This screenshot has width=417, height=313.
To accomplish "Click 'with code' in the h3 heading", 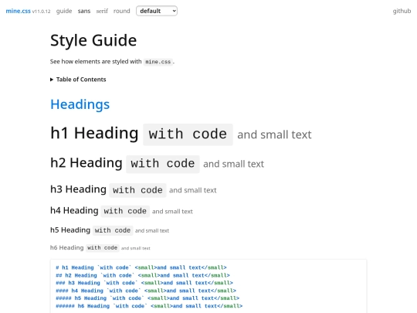I will tap(137, 190).
